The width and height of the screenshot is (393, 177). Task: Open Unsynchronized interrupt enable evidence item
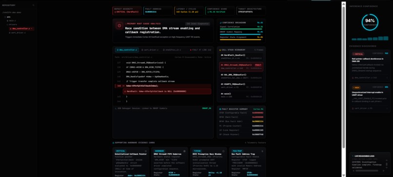(370, 98)
